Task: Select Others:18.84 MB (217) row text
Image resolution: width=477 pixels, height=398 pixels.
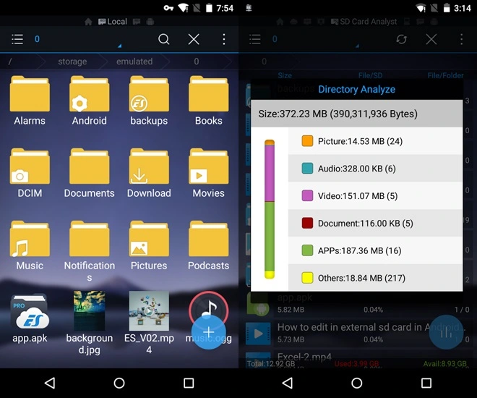Action: click(x=361, y=278)
